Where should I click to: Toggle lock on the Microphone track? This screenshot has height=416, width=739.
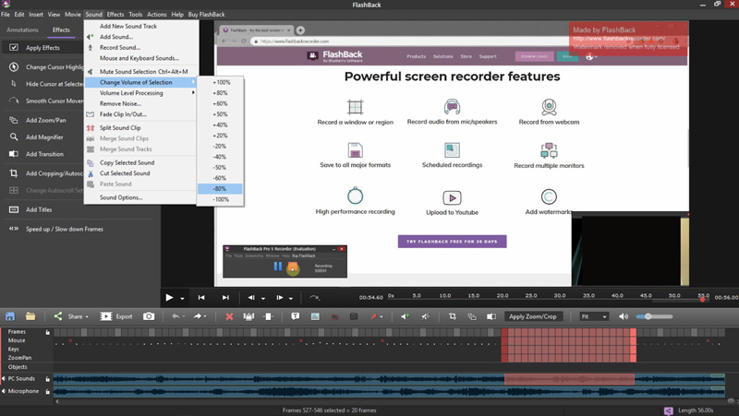pos(47,391)
